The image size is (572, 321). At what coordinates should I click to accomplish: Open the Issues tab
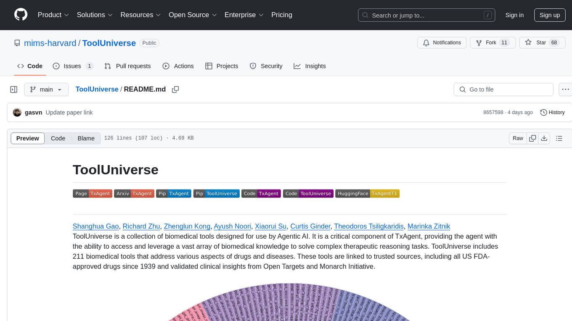73,66
